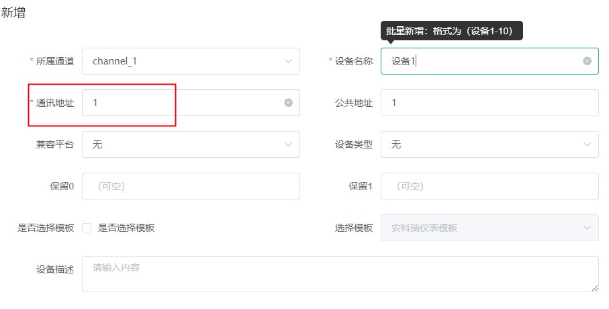Open the 兼容平台 dropdown chevron
This screenshot has height=309, width=609.
pos(288,144)
